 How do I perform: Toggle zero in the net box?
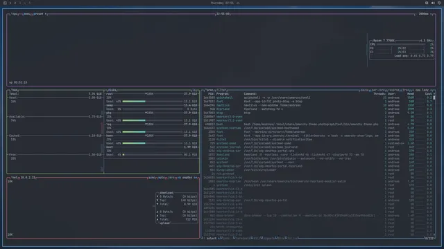(x=171, y=178)
